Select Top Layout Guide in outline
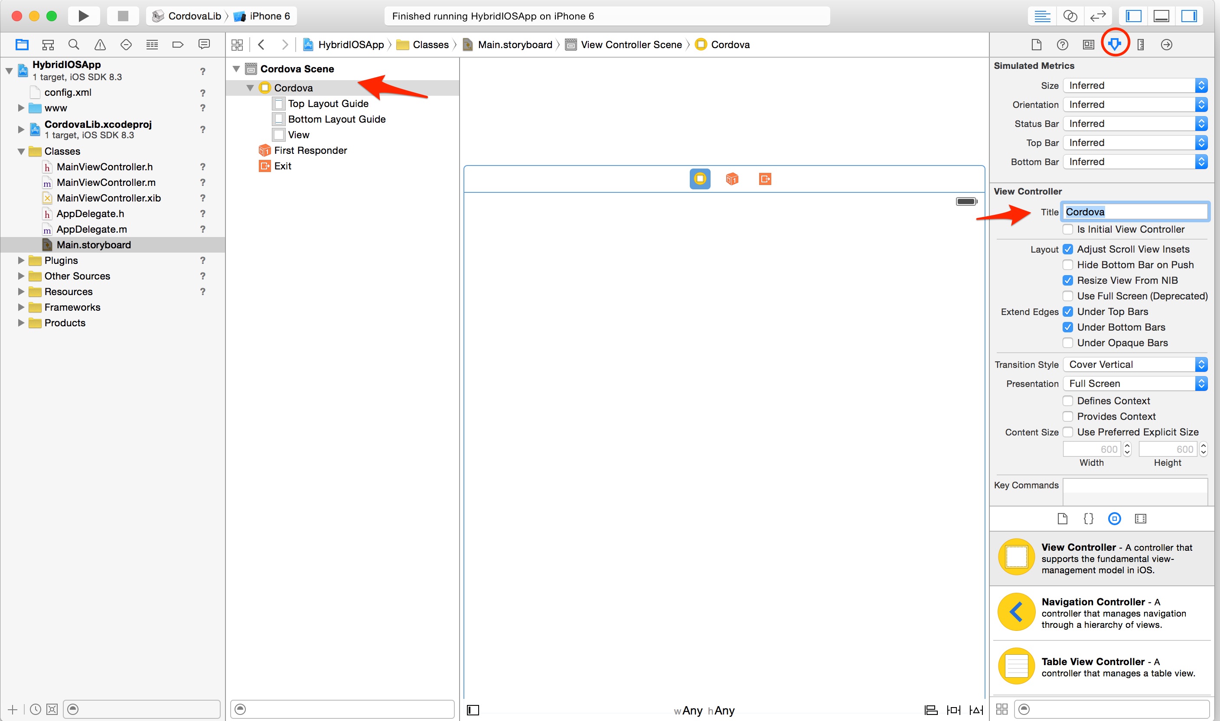Viewport: 1220px width, 721px height. point(328,104)
